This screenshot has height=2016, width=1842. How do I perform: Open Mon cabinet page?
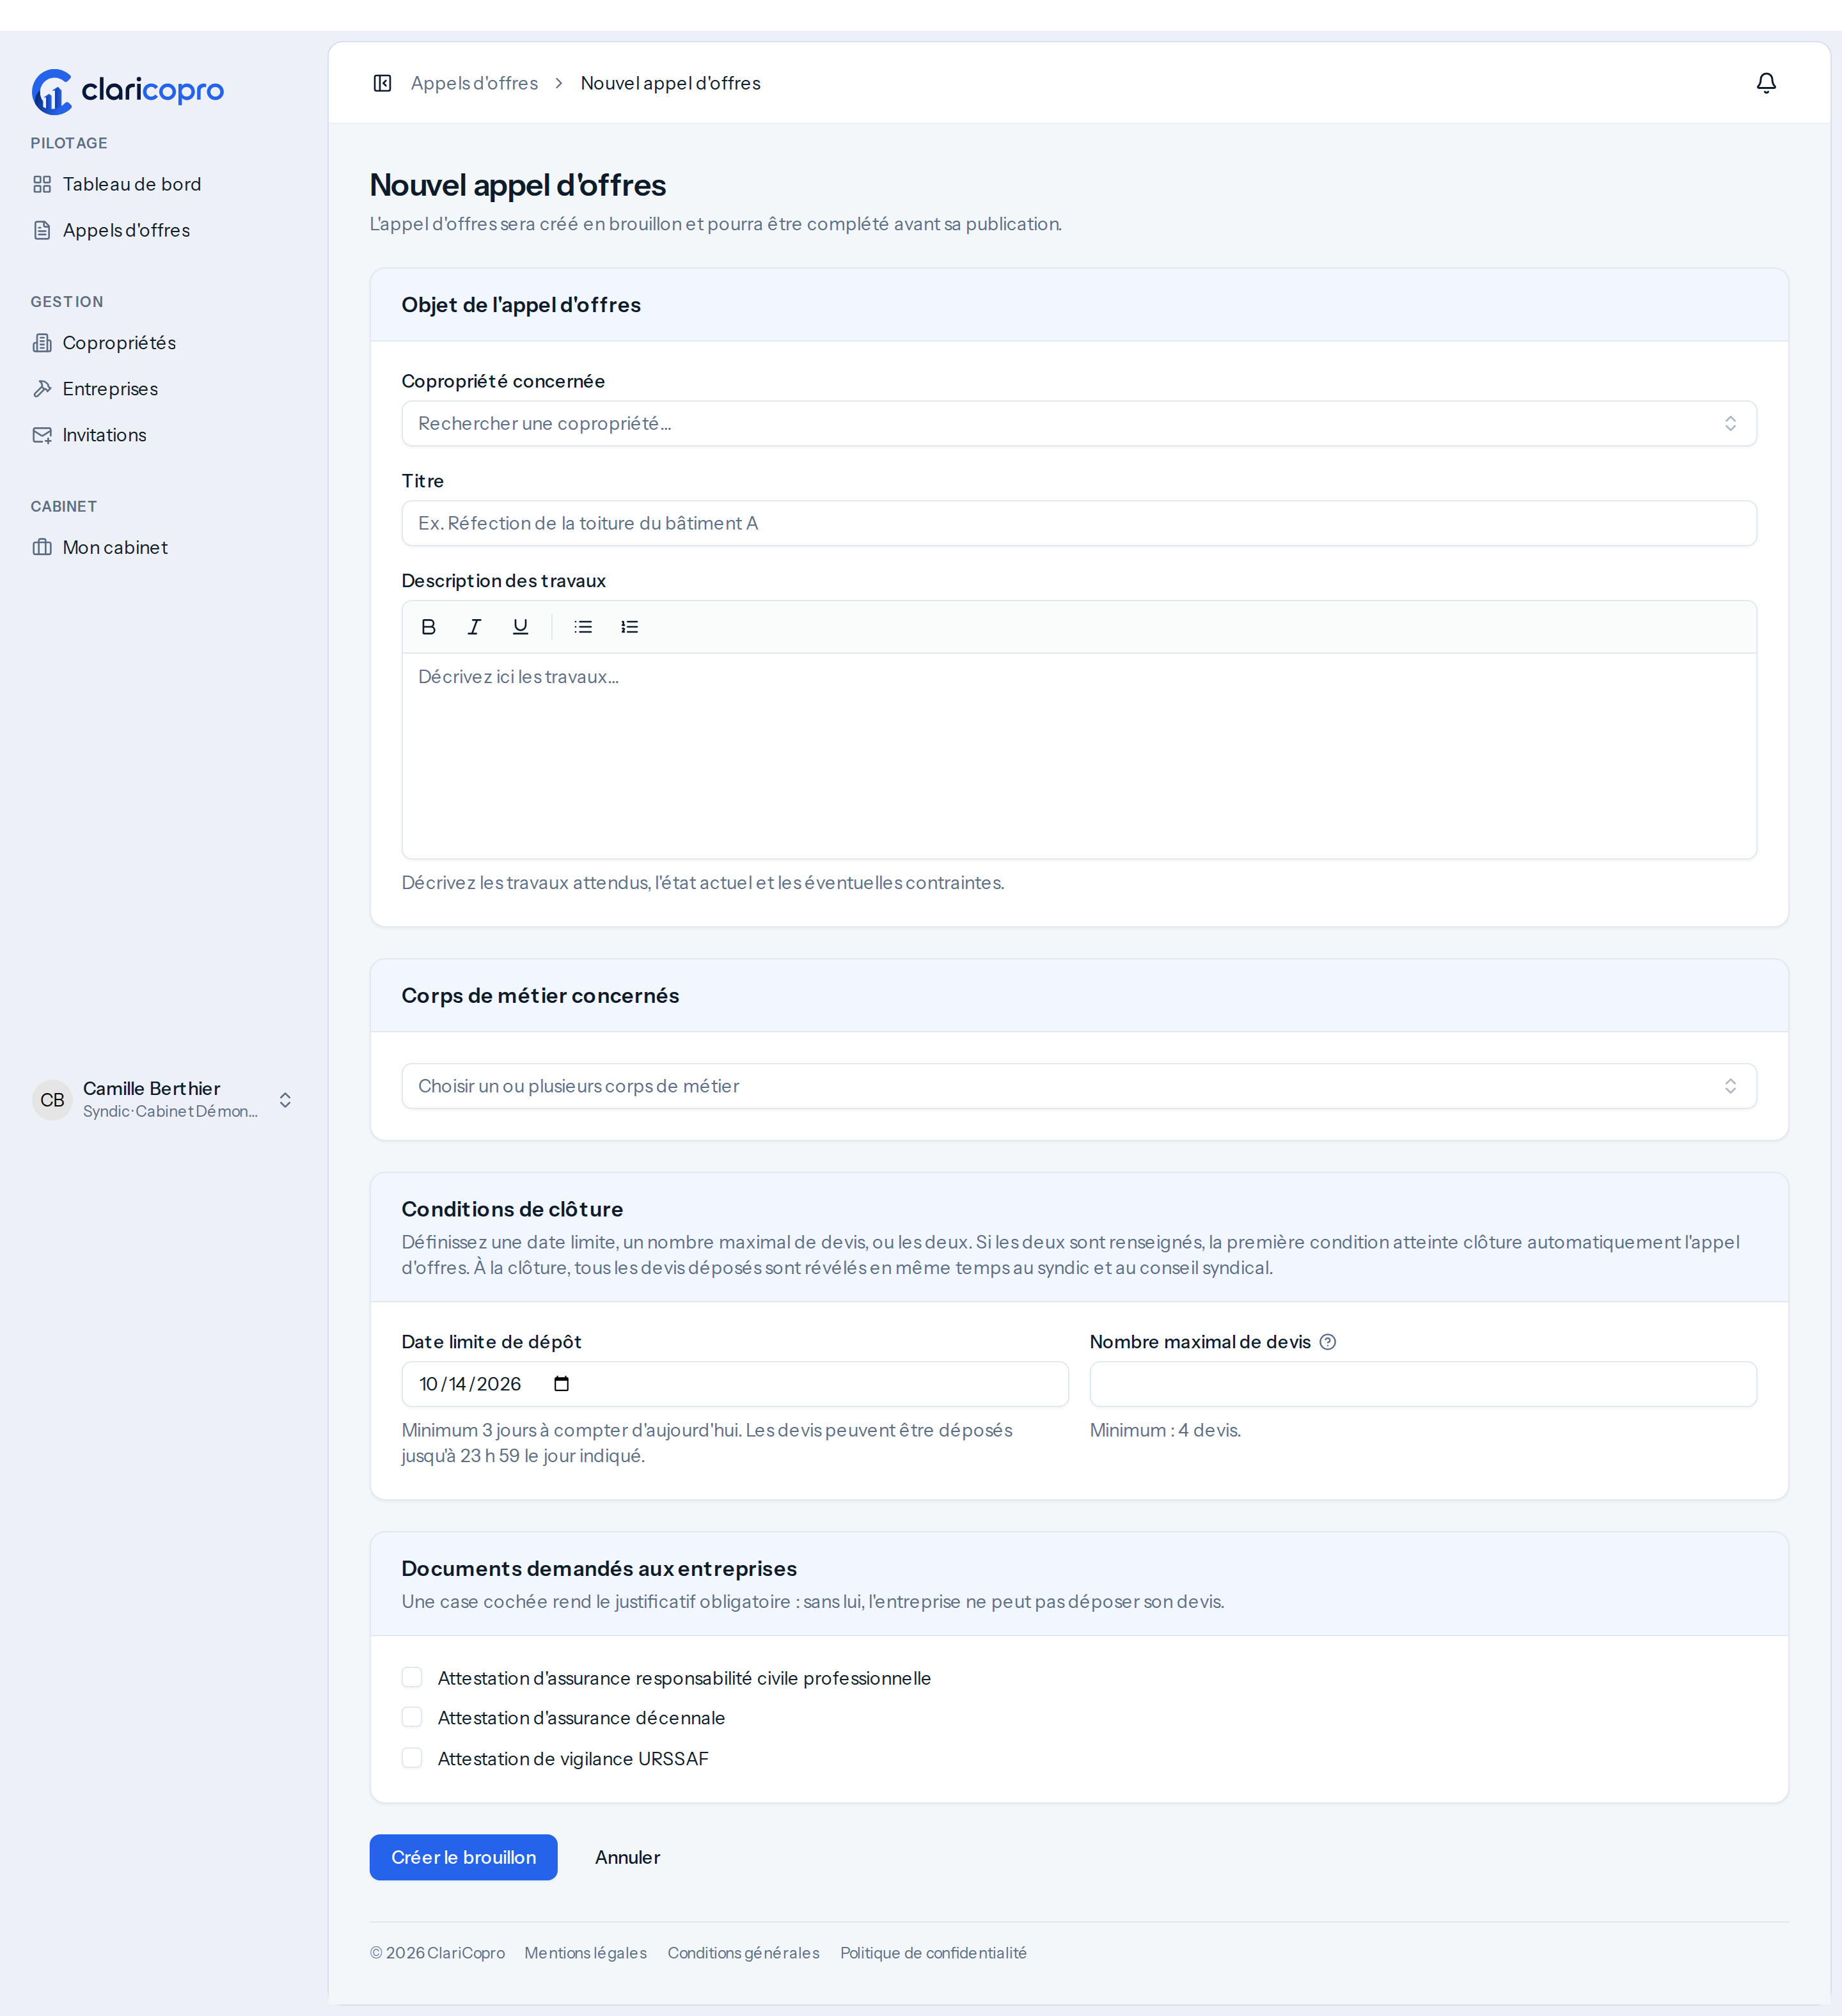point(164,547)
